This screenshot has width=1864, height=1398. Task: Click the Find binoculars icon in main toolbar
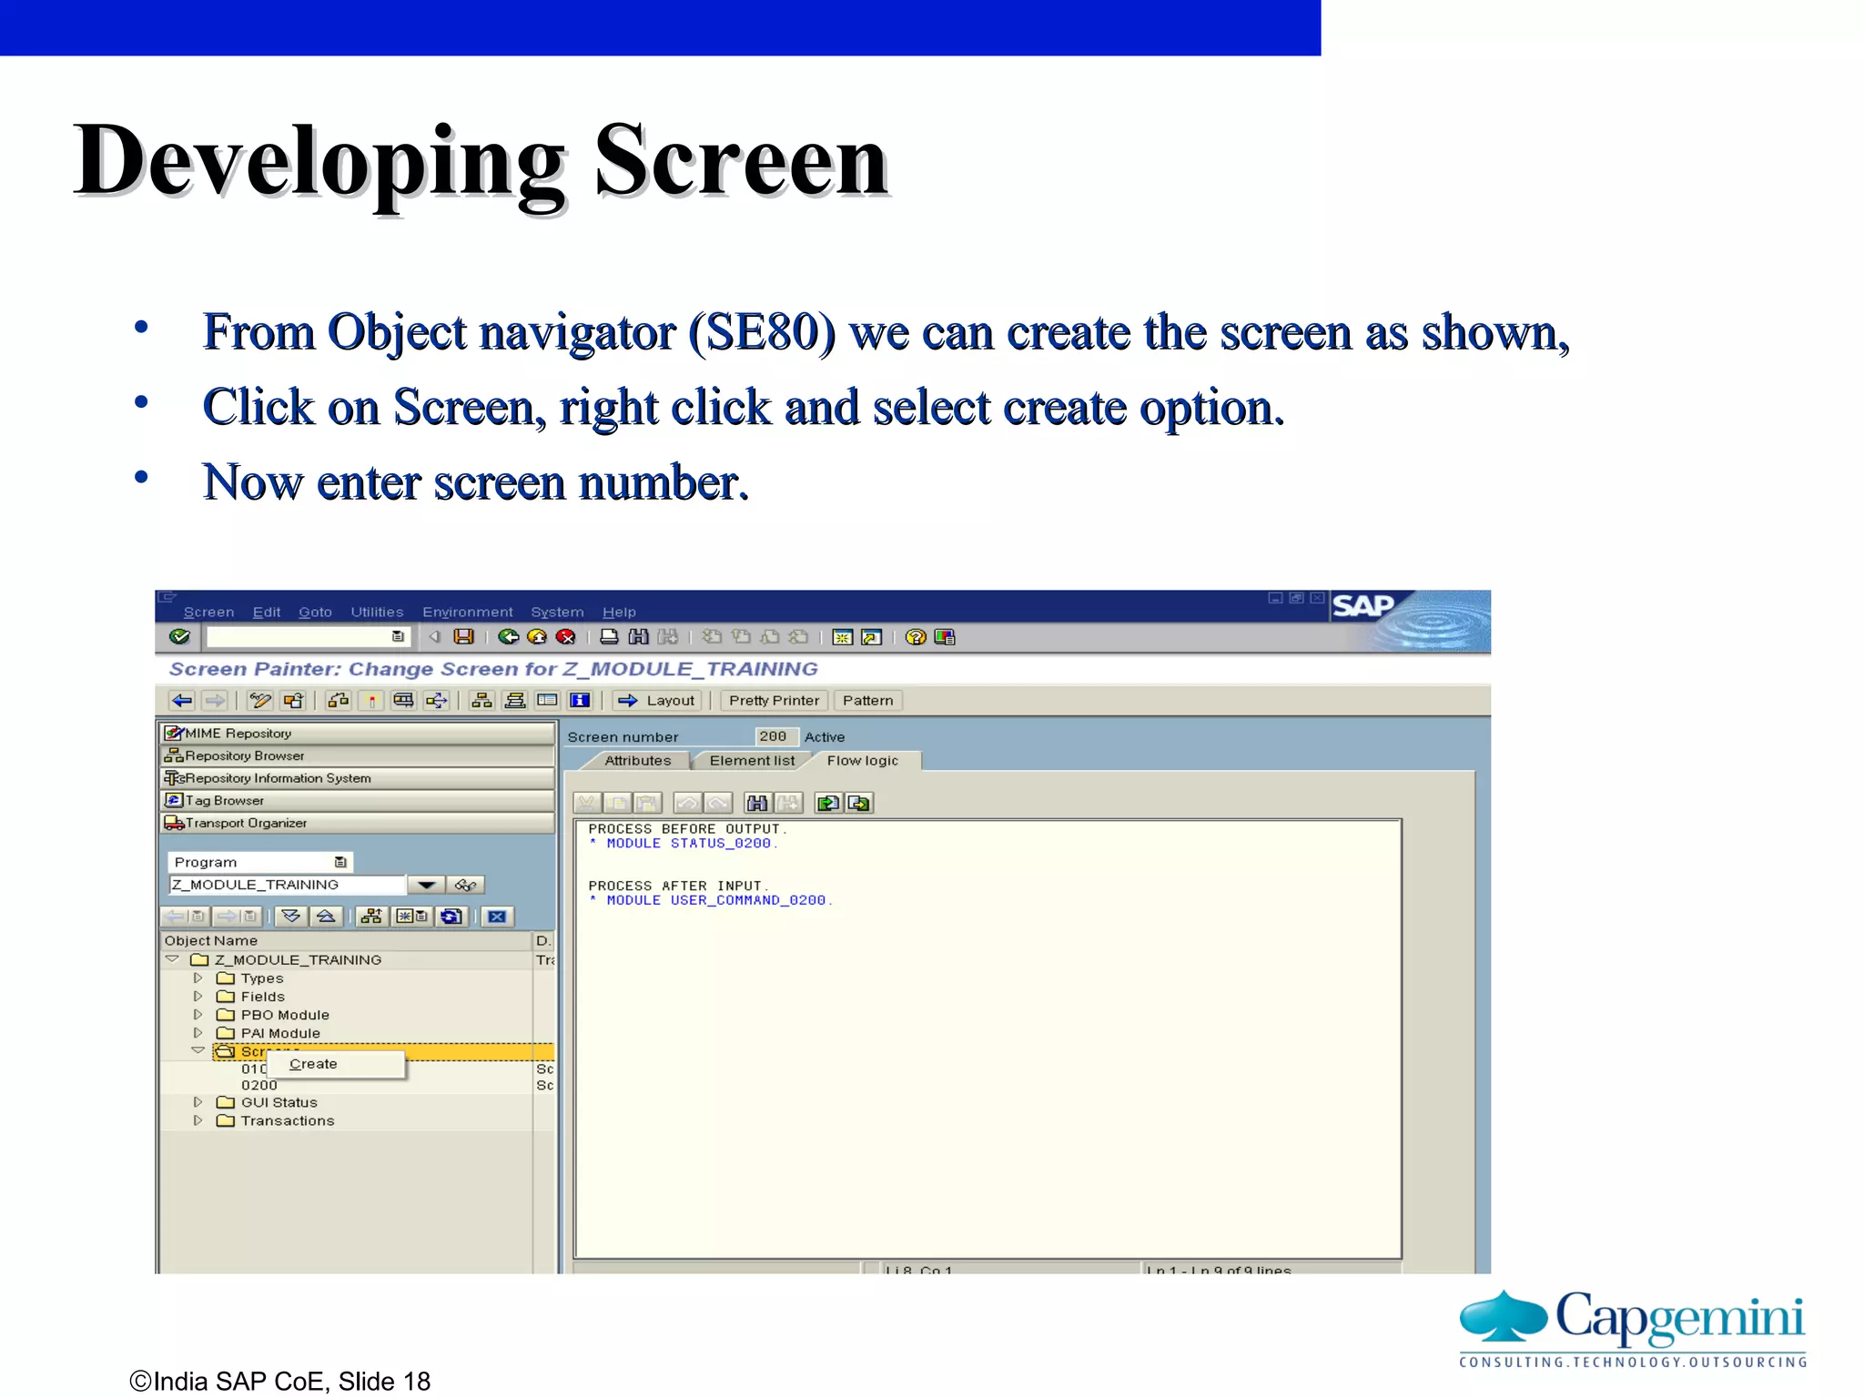point(638,637)
